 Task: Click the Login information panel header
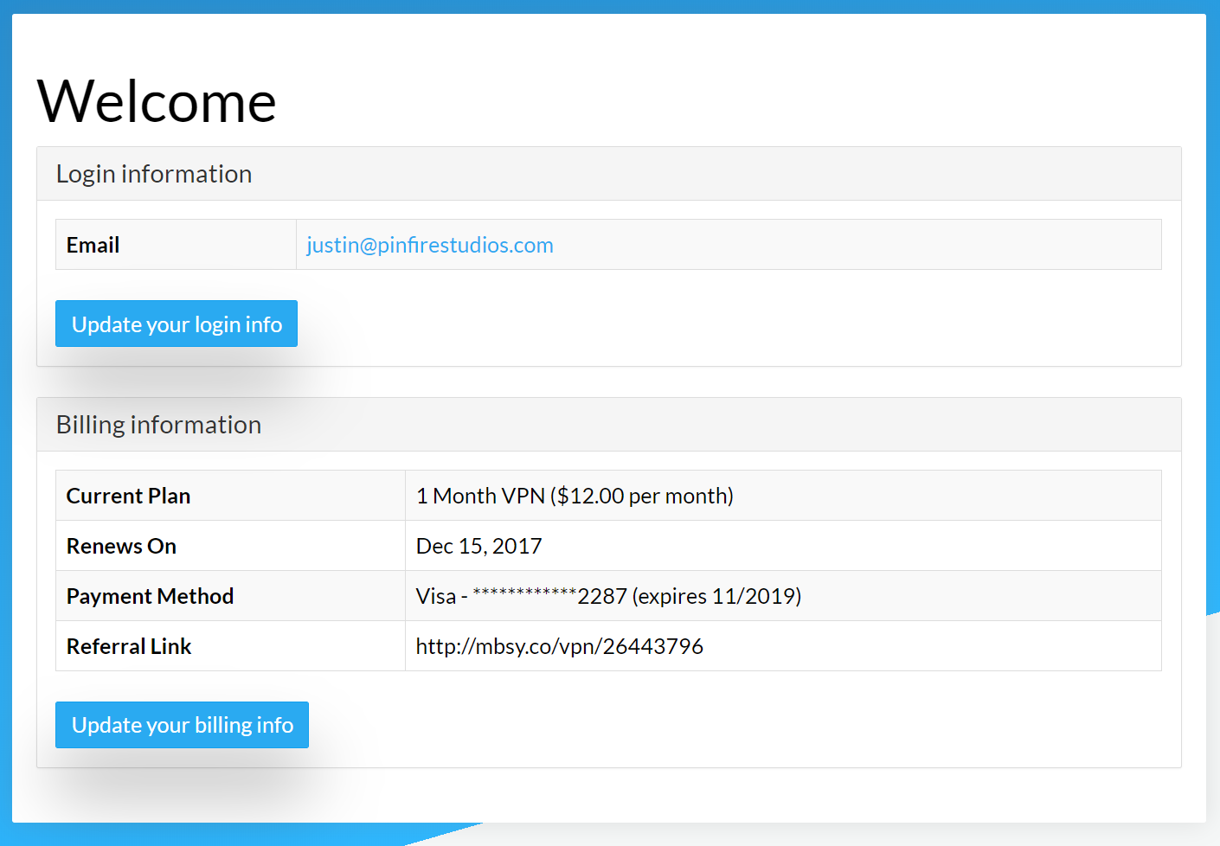[x=154, y=175]
